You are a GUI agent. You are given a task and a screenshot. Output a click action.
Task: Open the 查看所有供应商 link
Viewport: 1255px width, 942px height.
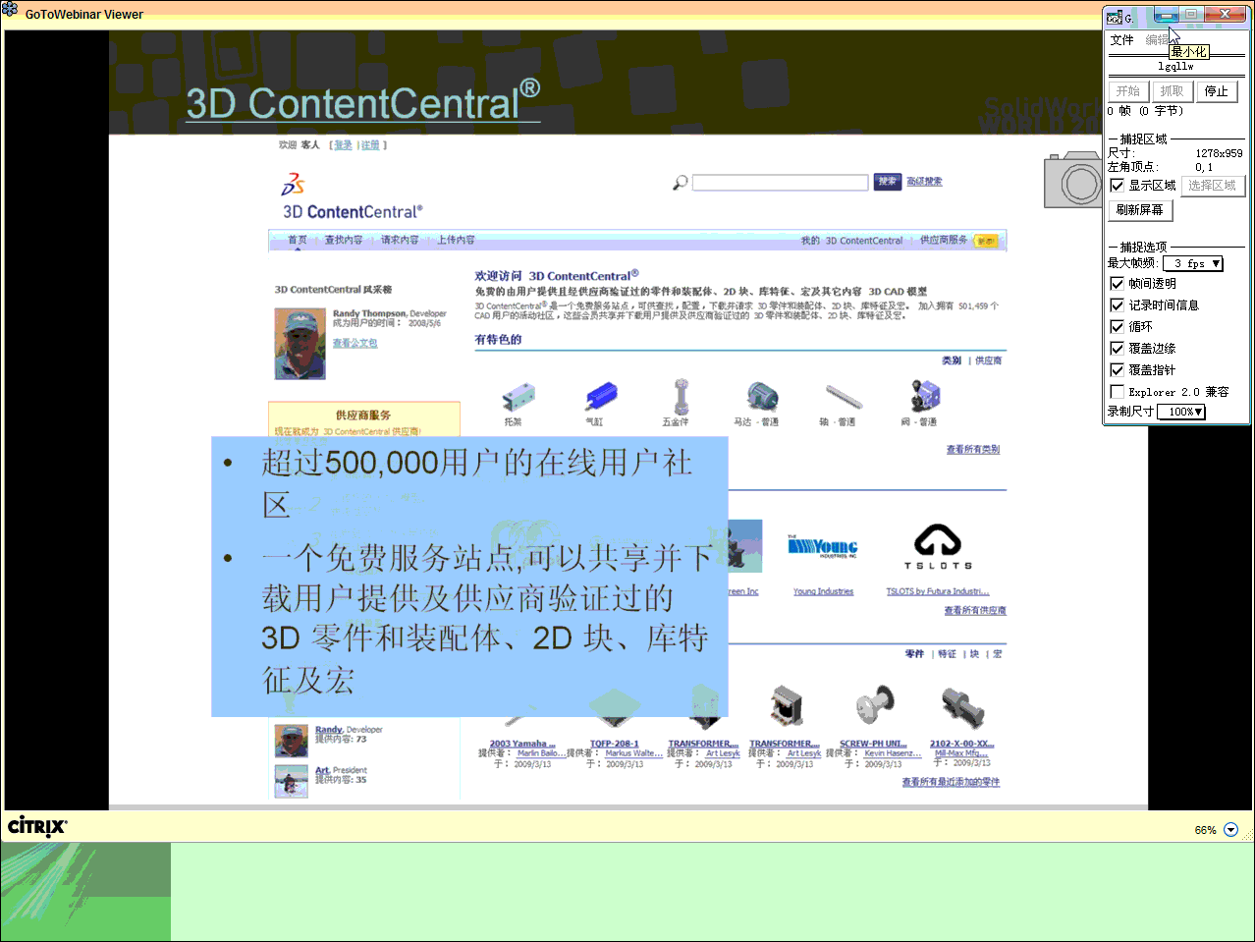(975, 610)
